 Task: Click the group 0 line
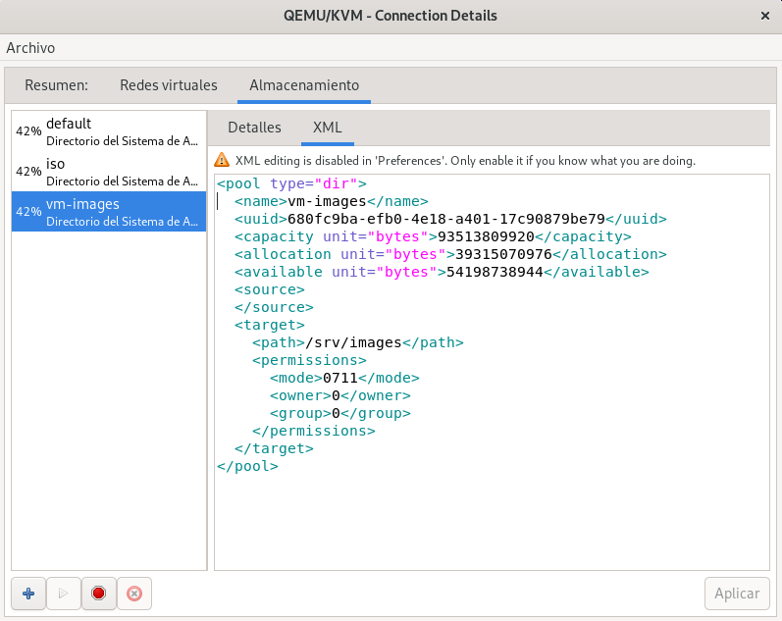point(340,413)
